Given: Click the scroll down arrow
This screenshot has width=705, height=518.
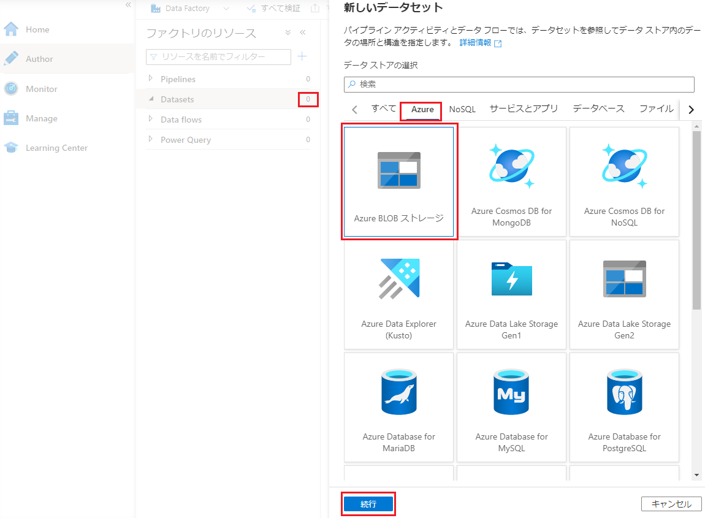Looking at the screenshot, I should click(x=696, y=475).
